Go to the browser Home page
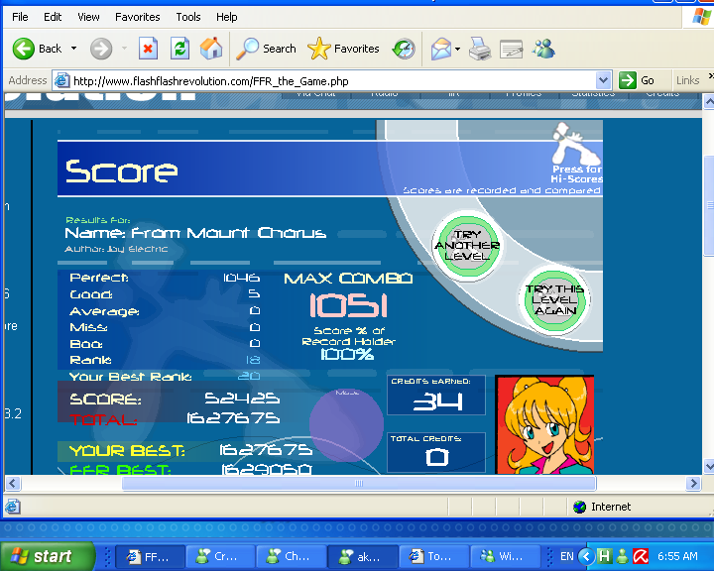714x571 pixels. point(211,49)
